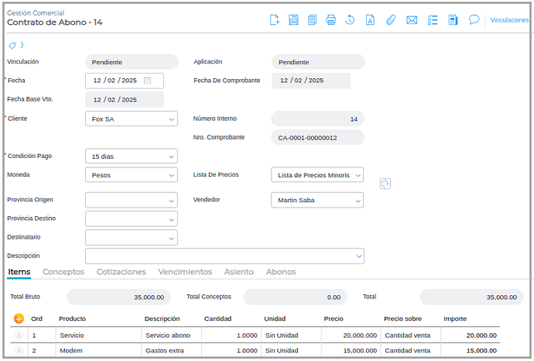Open the checklist icon in the toolbar

(433, 20)
